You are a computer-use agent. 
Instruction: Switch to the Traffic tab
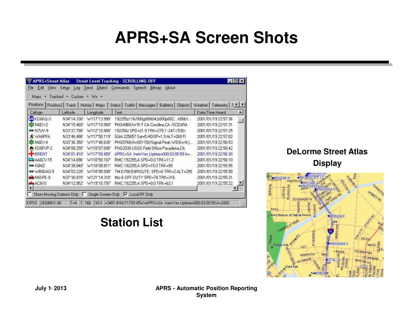(x=129, y=105)
